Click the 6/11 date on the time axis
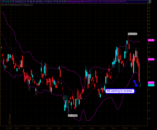Image resolution: width=157 pixels, height=130 pixels. 136,127
